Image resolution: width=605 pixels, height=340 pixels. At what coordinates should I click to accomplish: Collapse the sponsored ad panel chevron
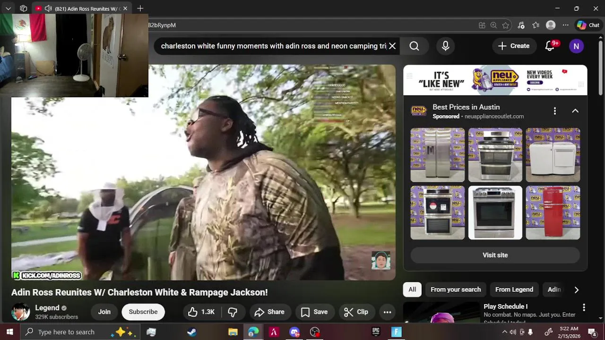tap(575, 111)
